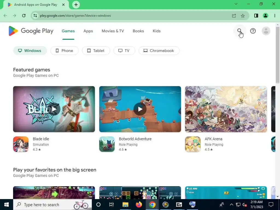Open the Google Play account avatar
The image size is (280, 210).
[x=266, y=31]
